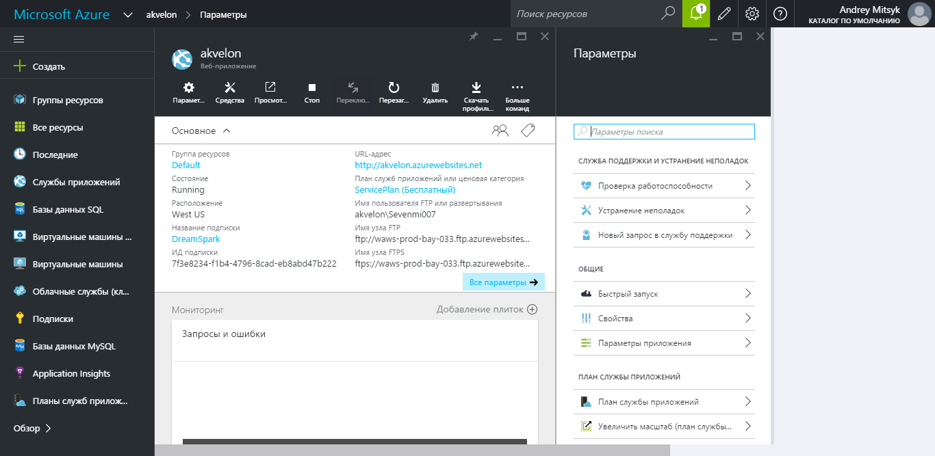Viewport: 935px width, 456px height.
Task: Restart the web app with Перезагрузить icon
Action: tap(394, 92)
